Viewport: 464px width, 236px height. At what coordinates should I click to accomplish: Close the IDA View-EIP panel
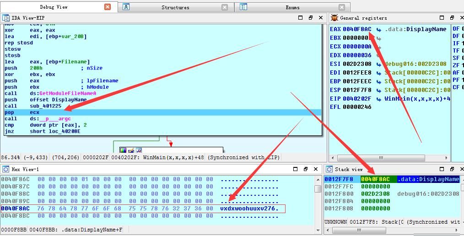[321, 18]
